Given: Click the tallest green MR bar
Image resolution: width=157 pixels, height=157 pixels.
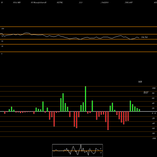Looking at the screenshot, I should (85, 99).
